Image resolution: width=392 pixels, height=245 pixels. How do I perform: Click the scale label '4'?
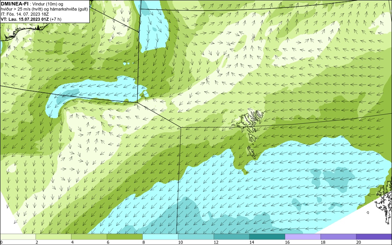coord(72,242)
